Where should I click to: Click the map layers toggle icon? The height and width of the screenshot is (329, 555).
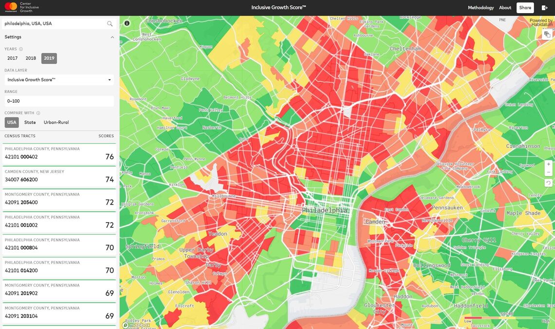(548, 34)
